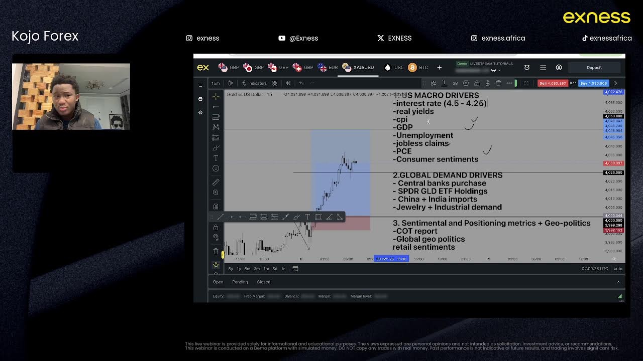Open the Open positions tab
The height and width of the screenshot is (361, 643).
tap(218, 282)
